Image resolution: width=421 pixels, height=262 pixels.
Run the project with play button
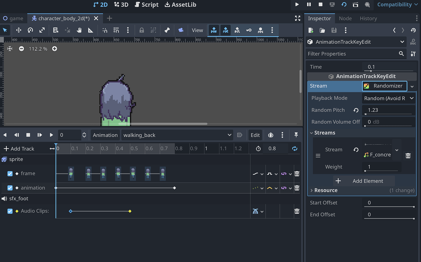click(297, 5)
